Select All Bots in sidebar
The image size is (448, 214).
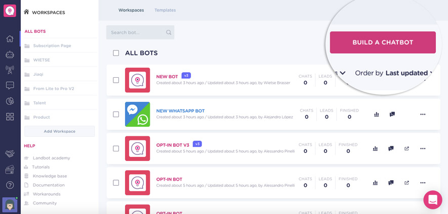(x=35, y=31)
